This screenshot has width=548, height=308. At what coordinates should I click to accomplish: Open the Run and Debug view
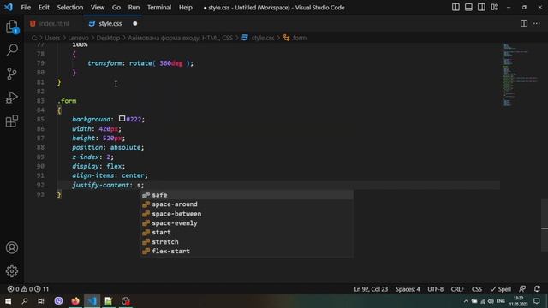click(12, 98)
